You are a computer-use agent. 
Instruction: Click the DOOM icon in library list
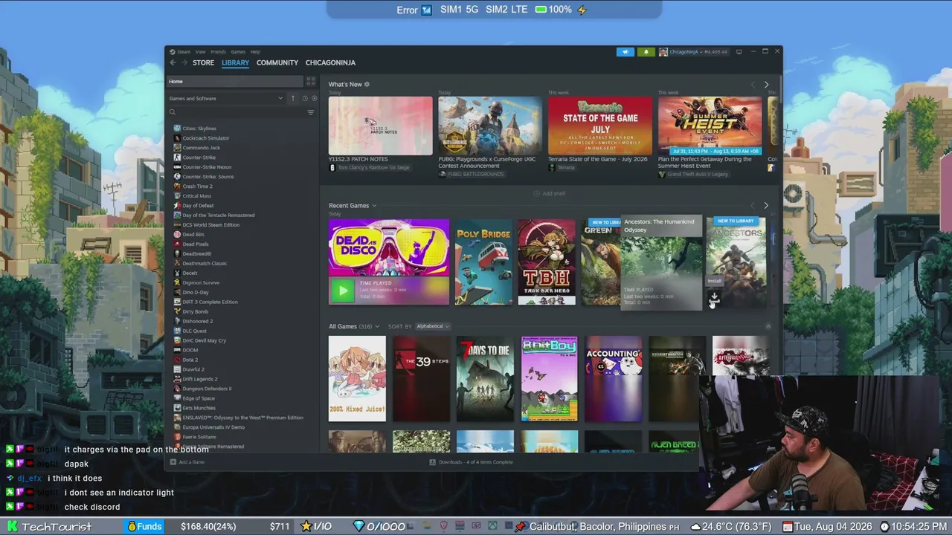click(177, 350)
